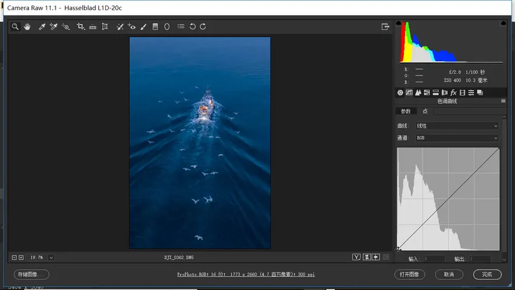
Task: Click the 打开图像 open image button
Action: point(410,274)
